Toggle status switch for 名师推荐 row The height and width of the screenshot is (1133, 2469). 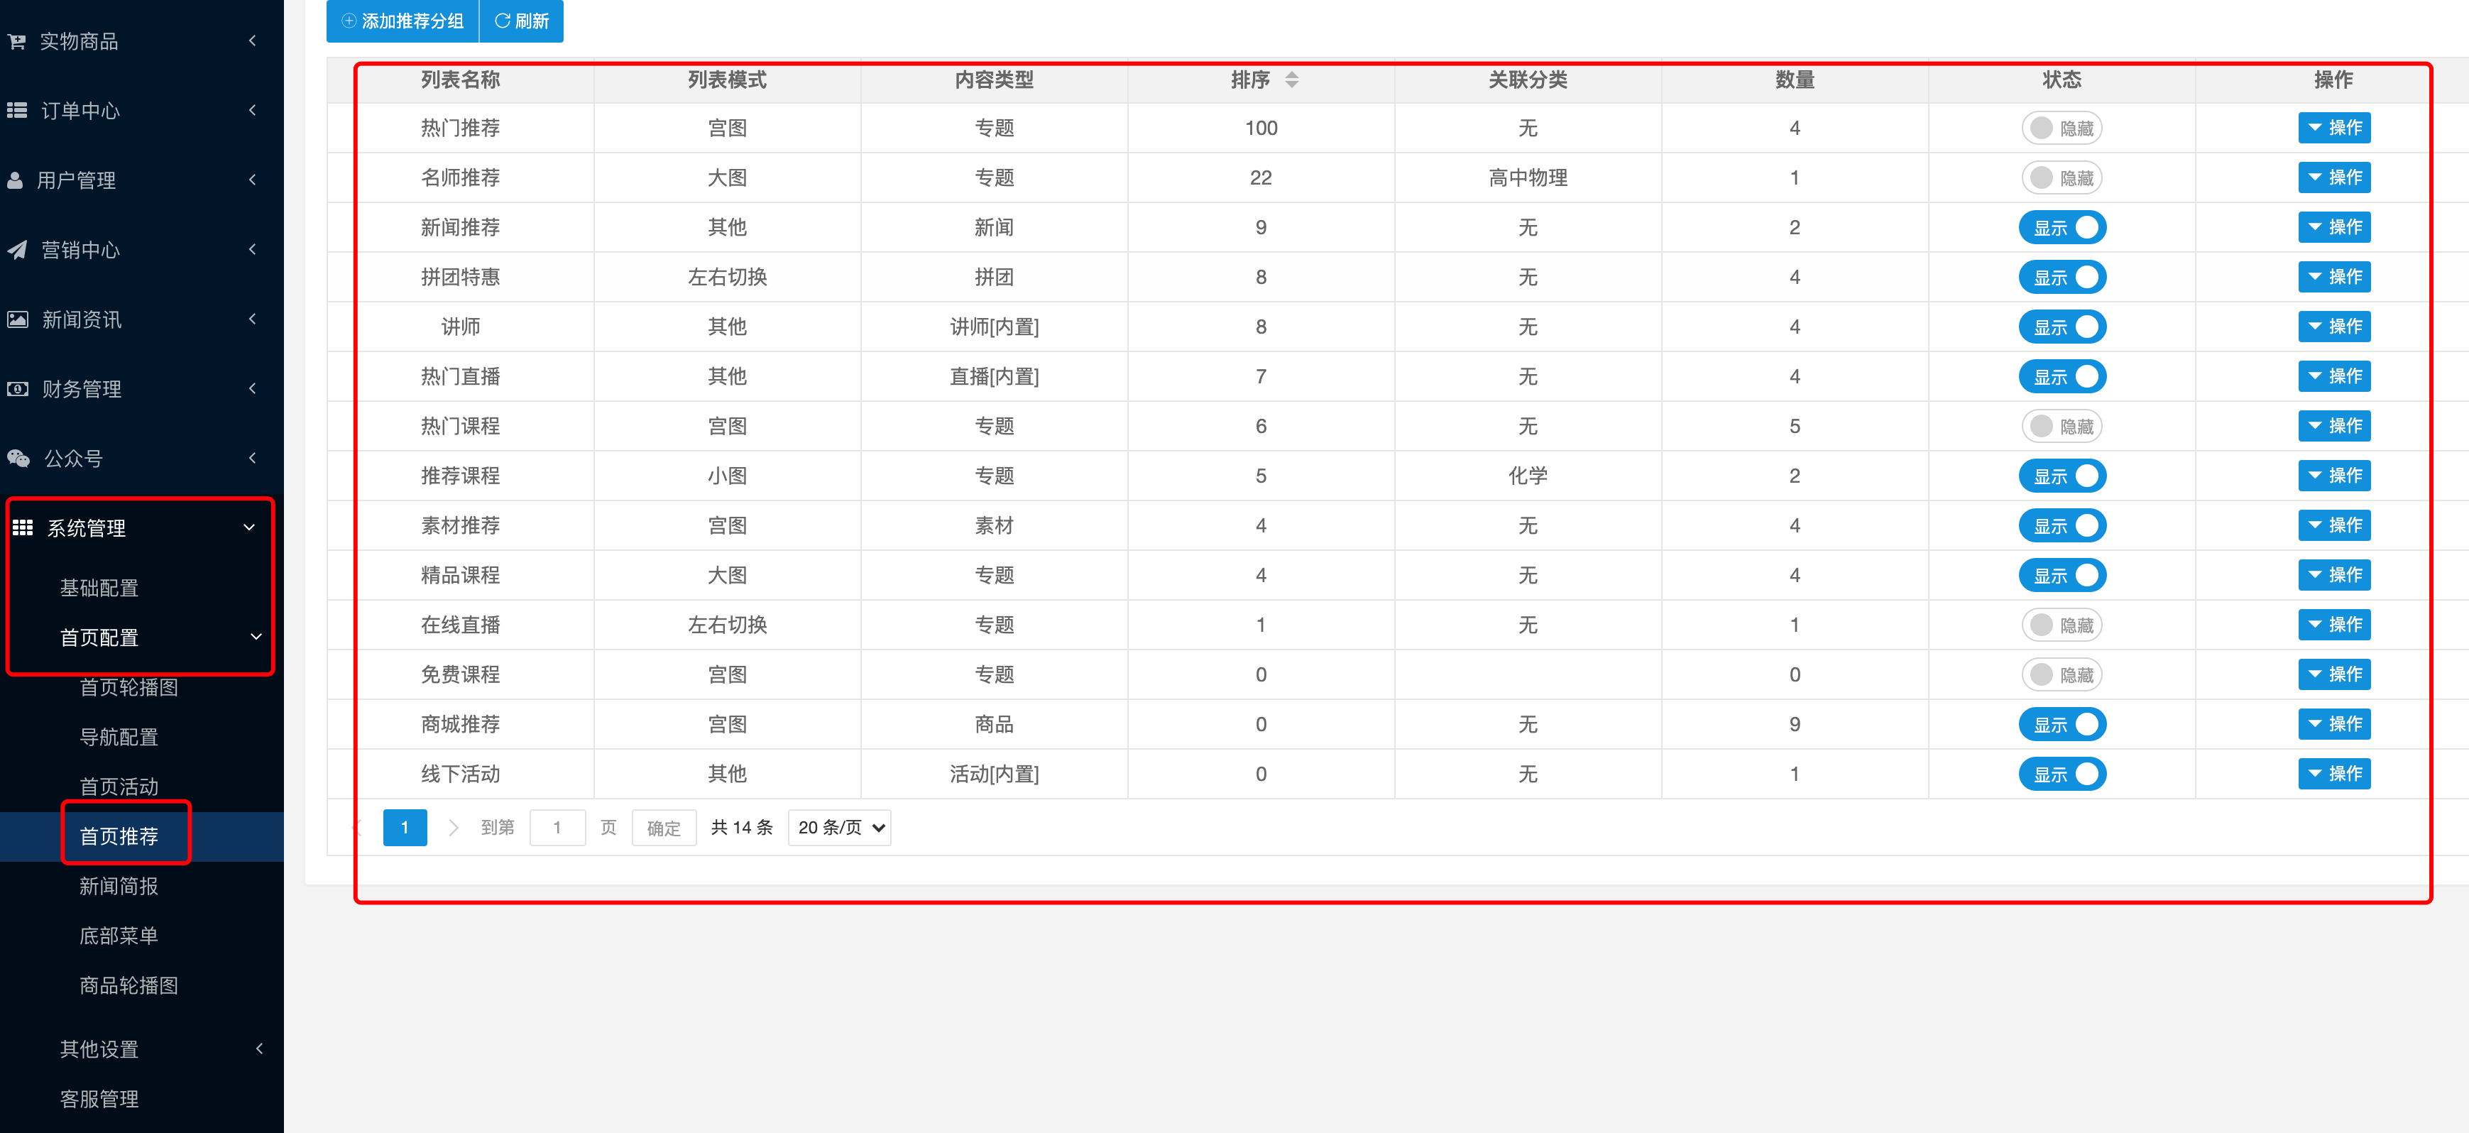pos(2062,178)
